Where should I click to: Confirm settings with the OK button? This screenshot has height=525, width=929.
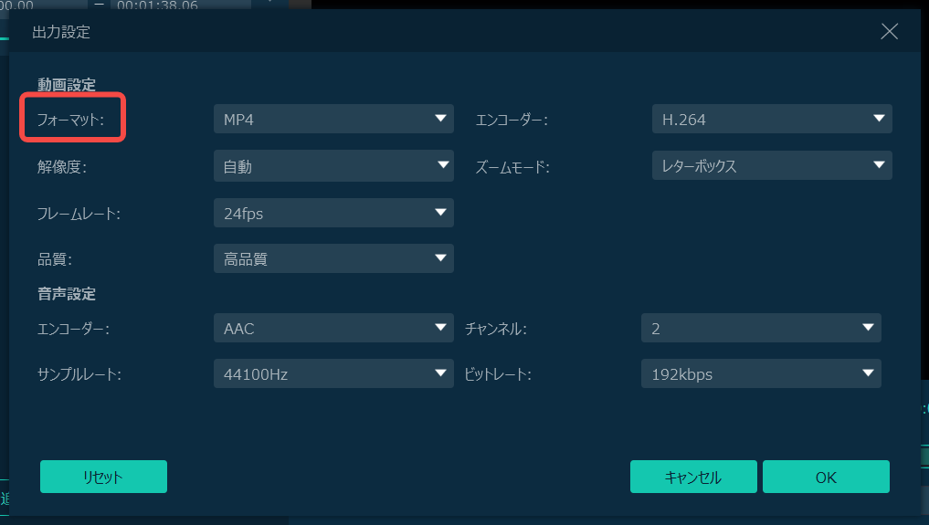coord(826,477)
